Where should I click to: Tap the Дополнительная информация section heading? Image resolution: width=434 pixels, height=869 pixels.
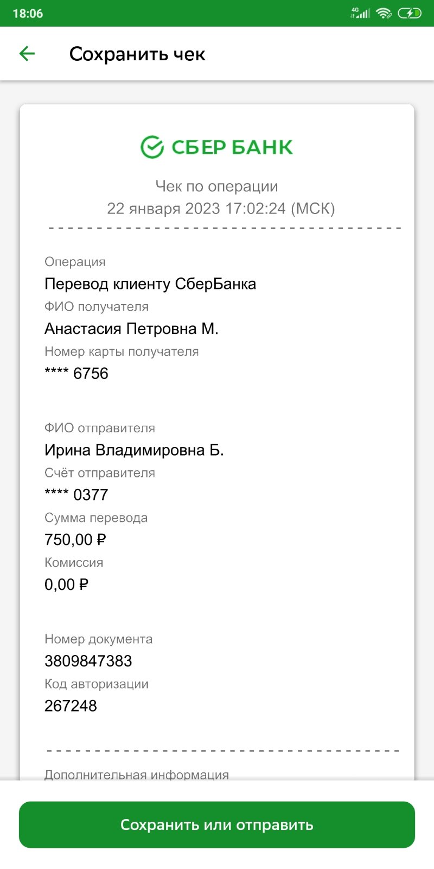point(137,774)
